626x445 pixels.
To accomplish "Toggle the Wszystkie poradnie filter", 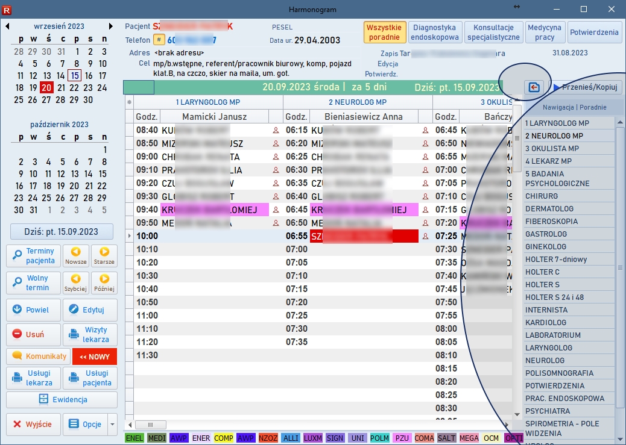I will point(384,33).
